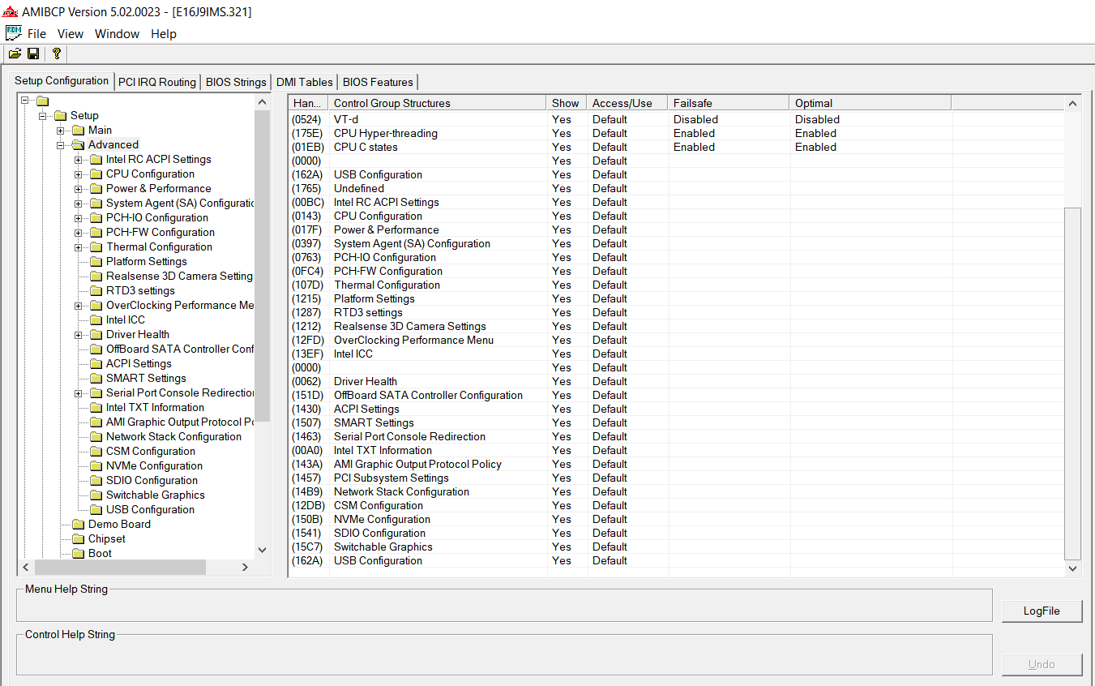Select AMI Graphic Output Protocol Policy row
This screenshot has width=1095, height=686.
pos(676,464)
